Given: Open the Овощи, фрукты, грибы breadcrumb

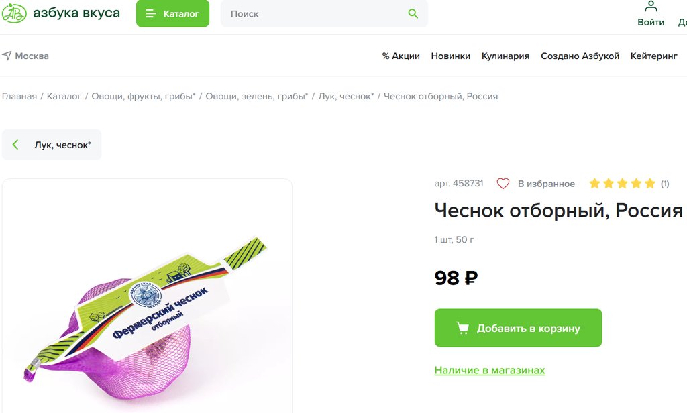Looking at the screenshot, I should (x=144, y=96).
